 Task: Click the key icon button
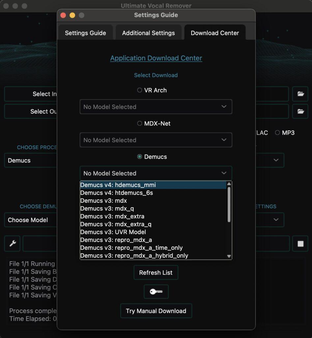tap(156, 292)
